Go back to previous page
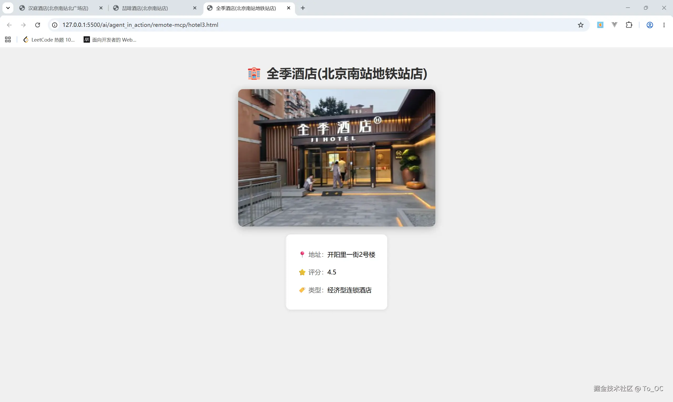 click(x=9, y=25)
